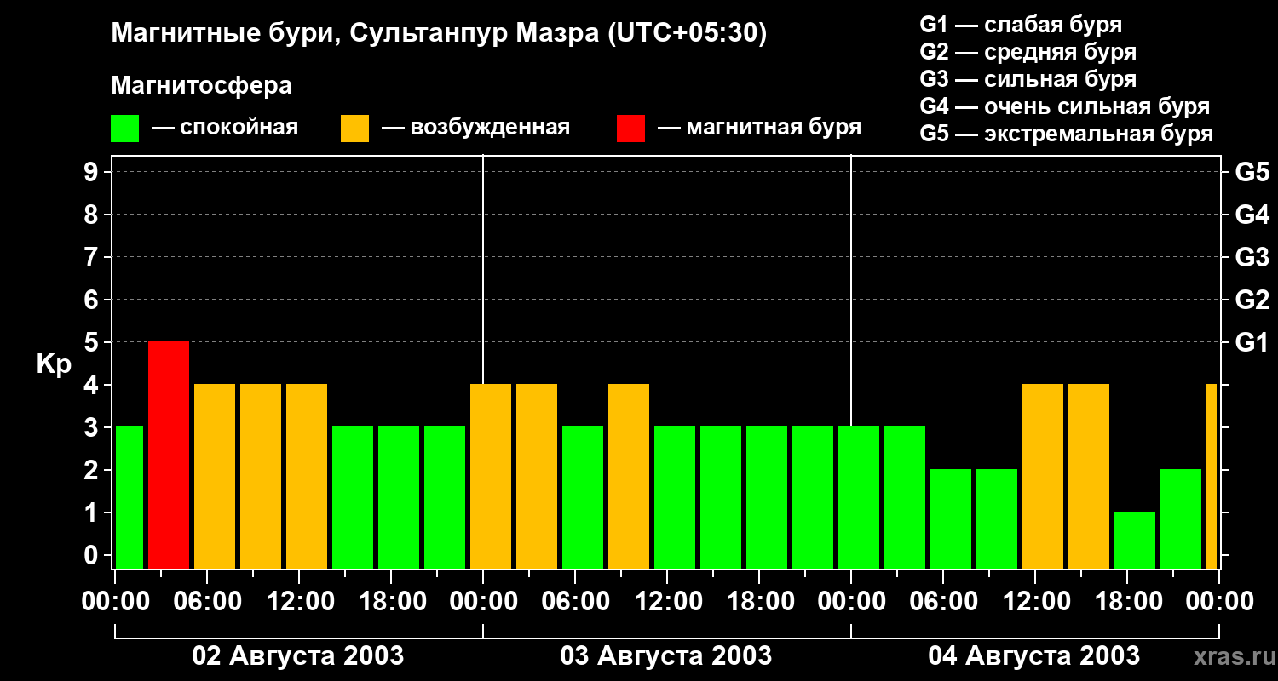Select the narrow green bar at the chart's start

130,497
